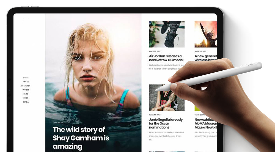Select the BUSINESS tag on sneaker image
Screen dimensions: 275x152
click(170, 25)
